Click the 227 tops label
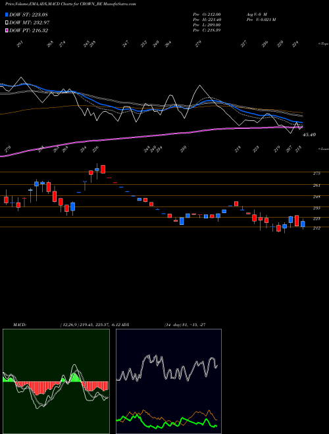The image size is (329, 434). click(243, 44)
